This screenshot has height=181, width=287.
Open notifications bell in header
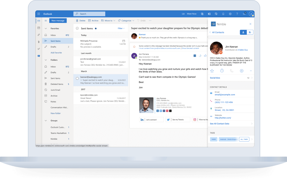223,14
